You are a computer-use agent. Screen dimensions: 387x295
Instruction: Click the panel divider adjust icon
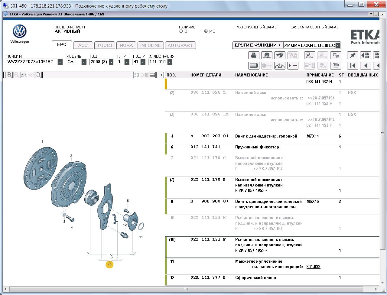pos(160,75)
